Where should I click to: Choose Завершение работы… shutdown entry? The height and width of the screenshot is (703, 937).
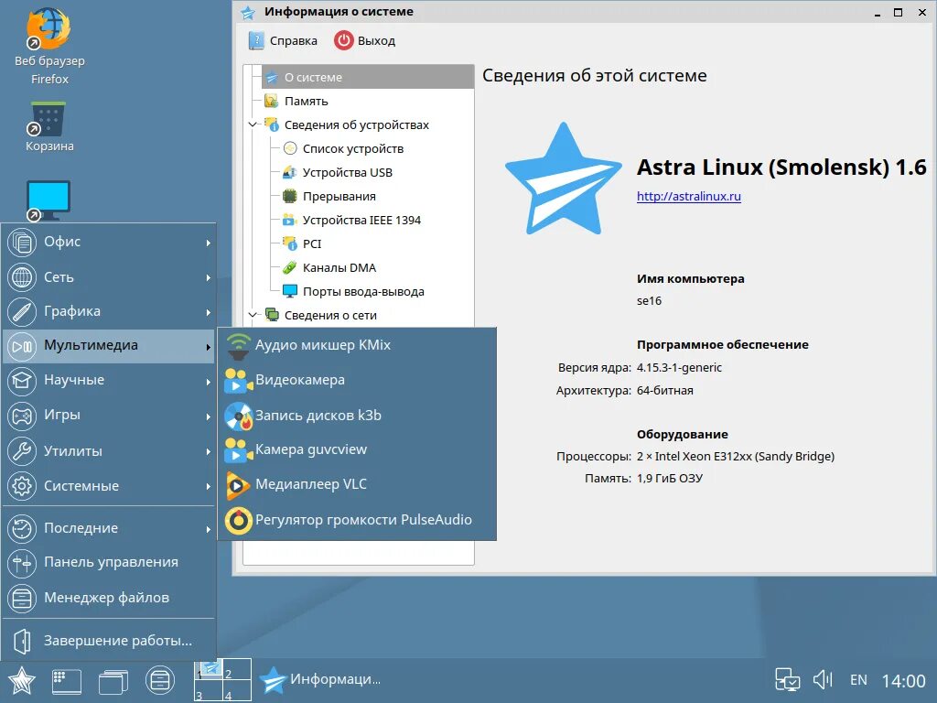[109, 640]
